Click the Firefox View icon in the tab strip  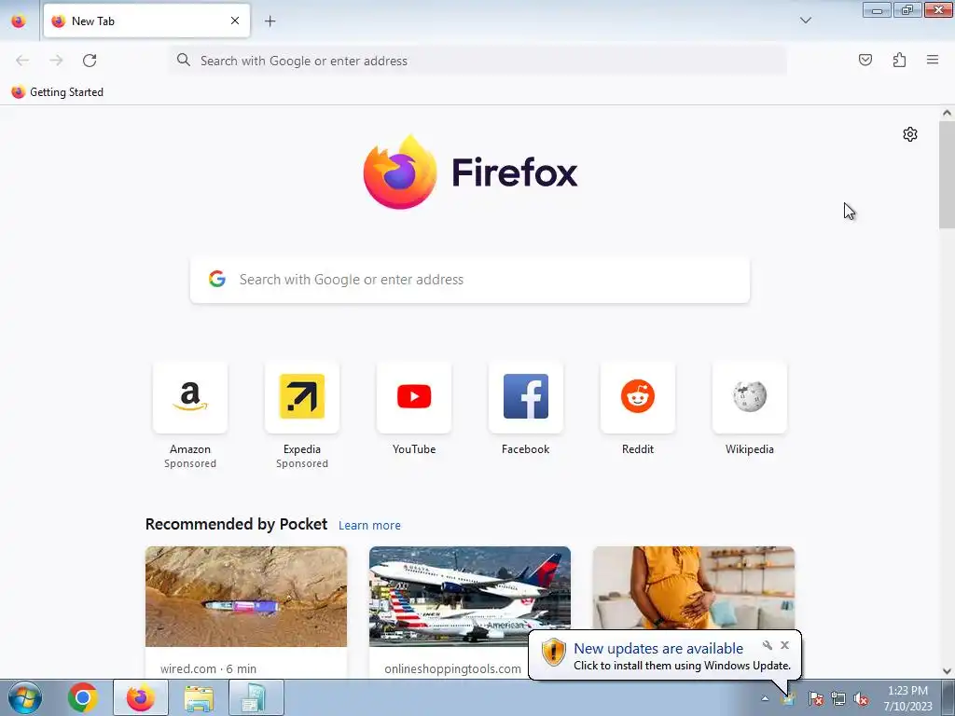(19, 21)
